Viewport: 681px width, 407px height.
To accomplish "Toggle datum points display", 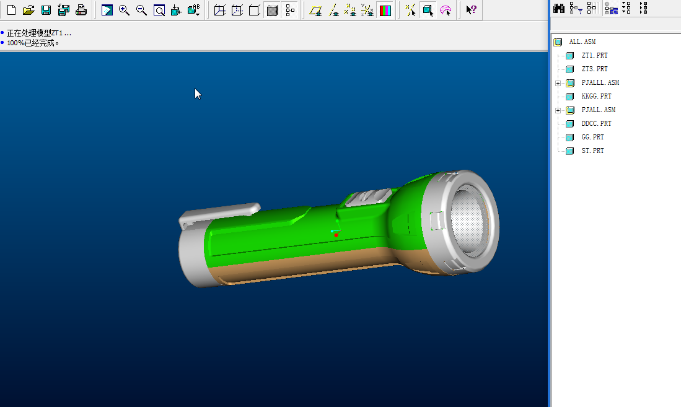I will (x=350, y=10).
